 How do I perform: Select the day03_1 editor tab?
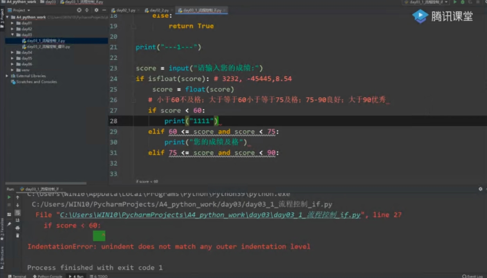click(202, 10)
